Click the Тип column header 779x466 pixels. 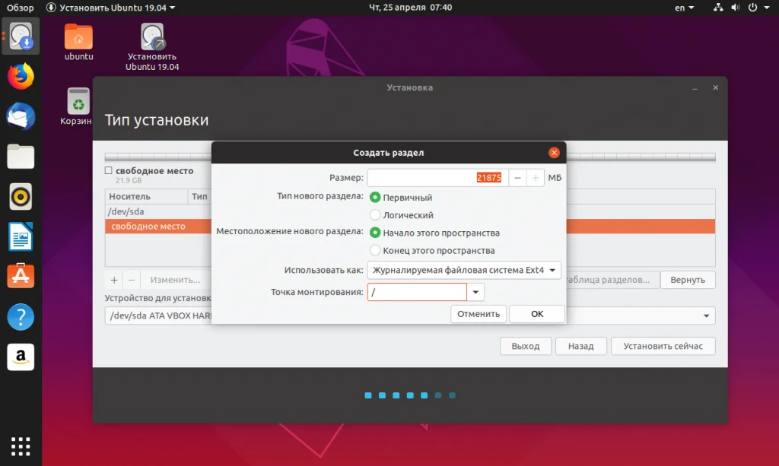click(199, 197)
